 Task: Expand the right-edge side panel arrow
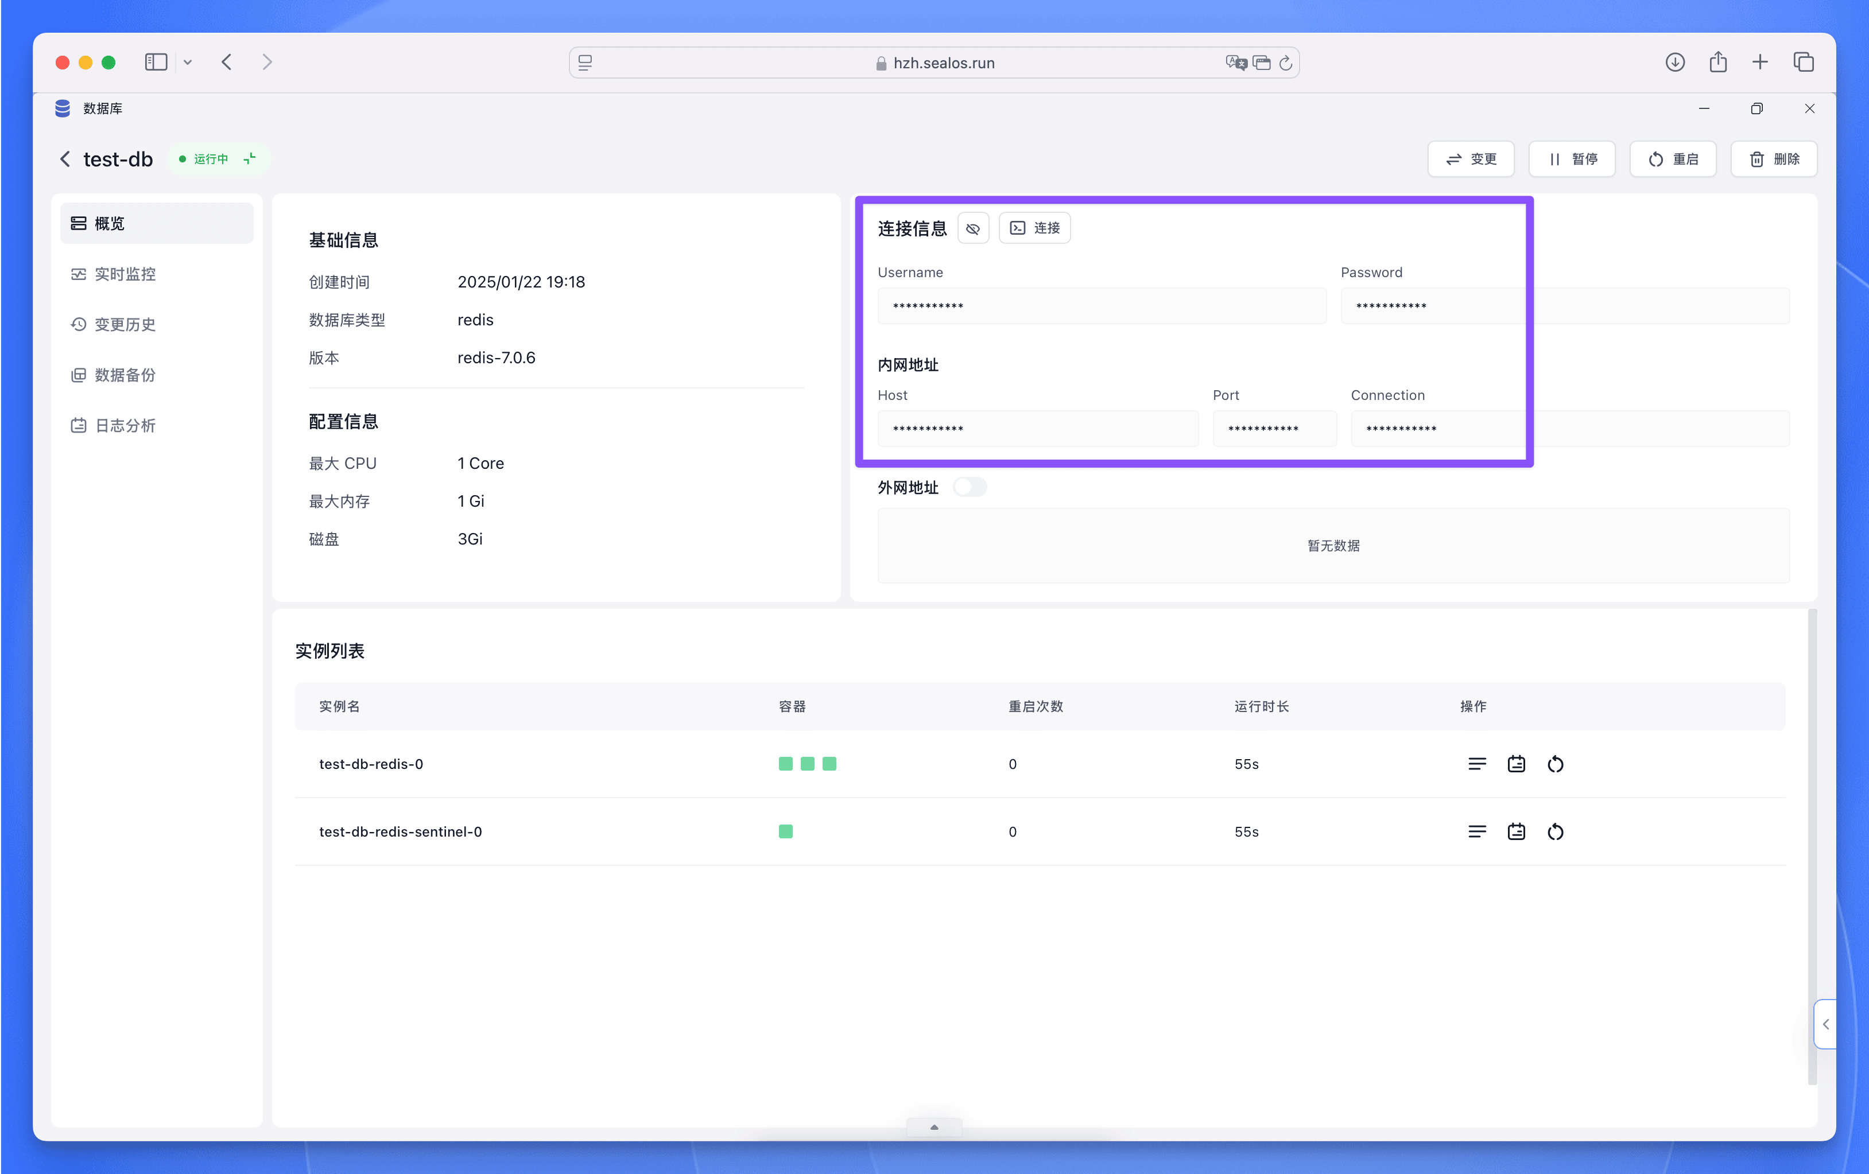point(1825,1024)
